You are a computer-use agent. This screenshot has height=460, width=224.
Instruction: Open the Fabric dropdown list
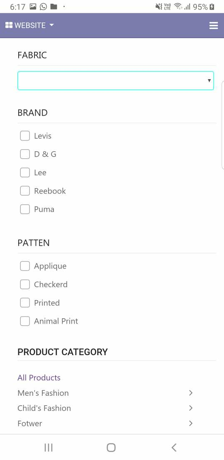click(116, 80)
